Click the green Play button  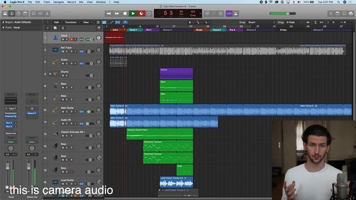coord(133,13)
